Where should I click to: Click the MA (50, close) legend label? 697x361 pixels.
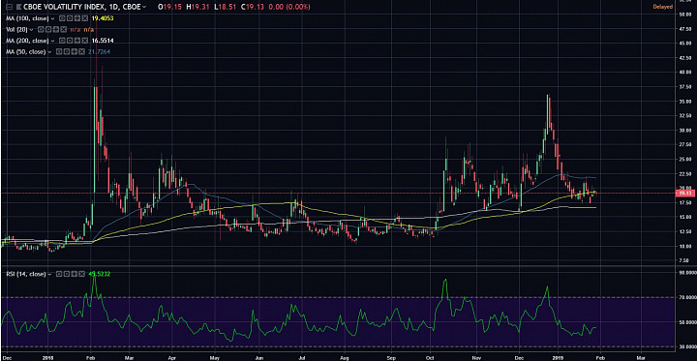[x=26, y=52]
